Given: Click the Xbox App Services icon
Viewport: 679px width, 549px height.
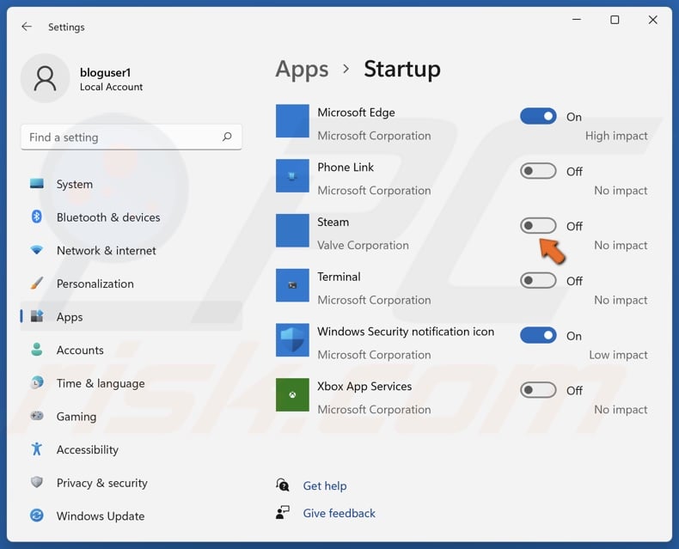Looking at the screenshot, I should click(x=292, y=395).
